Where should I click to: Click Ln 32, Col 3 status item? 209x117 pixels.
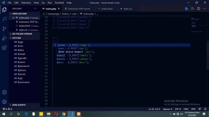pos(154,109)
